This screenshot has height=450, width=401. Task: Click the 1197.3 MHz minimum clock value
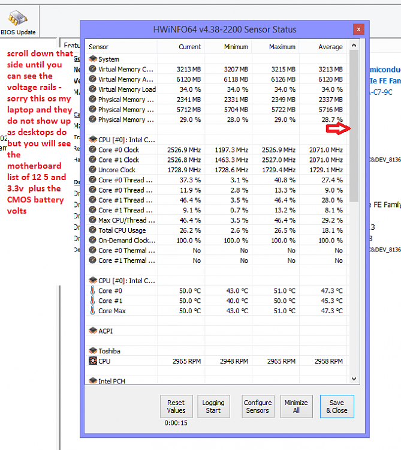point(231,150)
